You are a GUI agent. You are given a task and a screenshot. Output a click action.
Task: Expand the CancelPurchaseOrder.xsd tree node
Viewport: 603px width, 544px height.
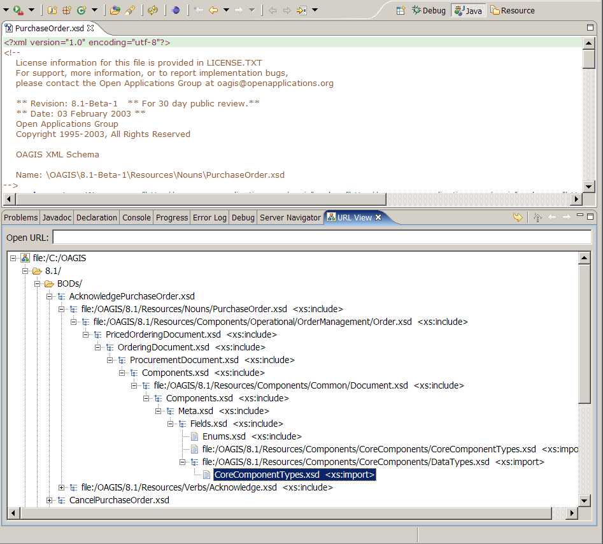tap(50, 500)
